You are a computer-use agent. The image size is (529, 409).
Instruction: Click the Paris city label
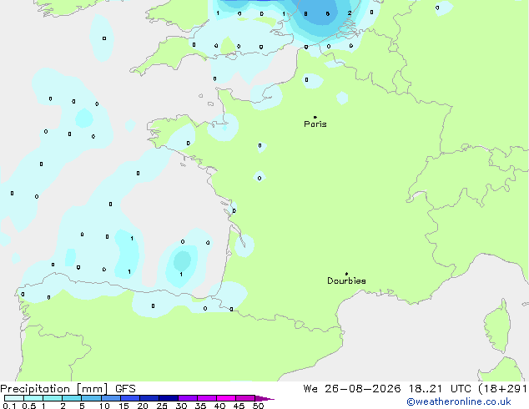pos(315,124)
